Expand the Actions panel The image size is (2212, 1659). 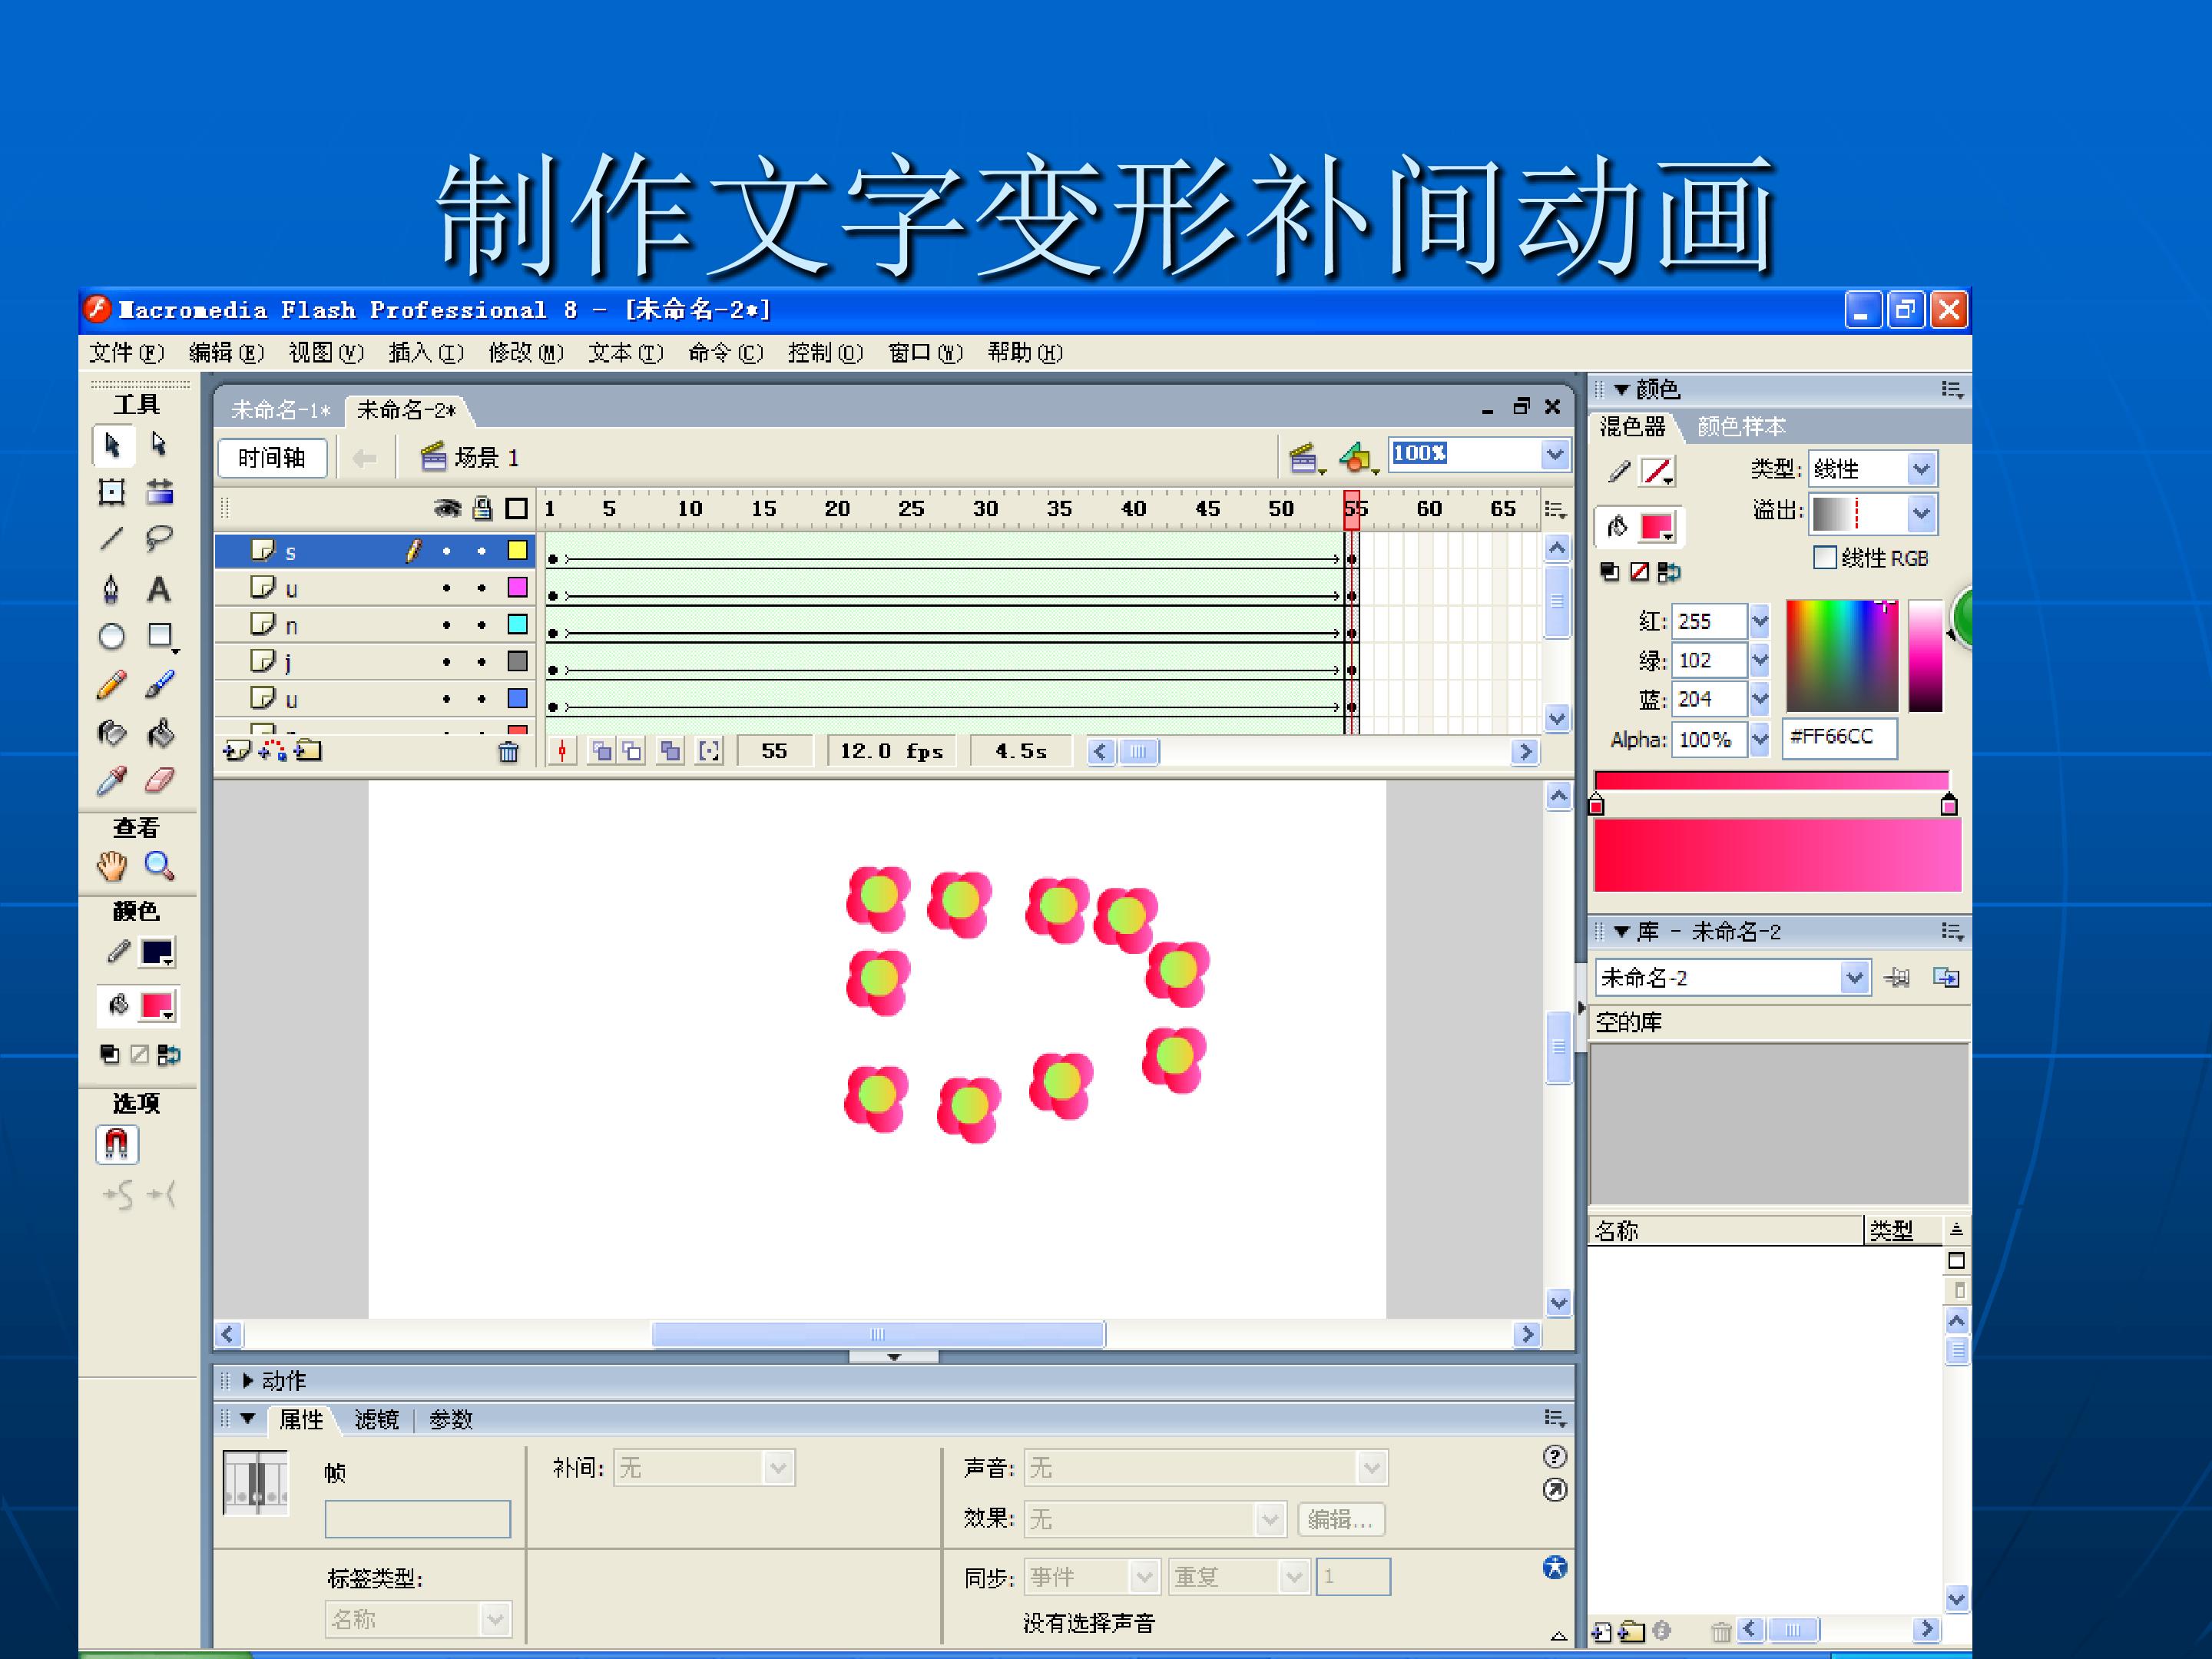(248, 1381)
